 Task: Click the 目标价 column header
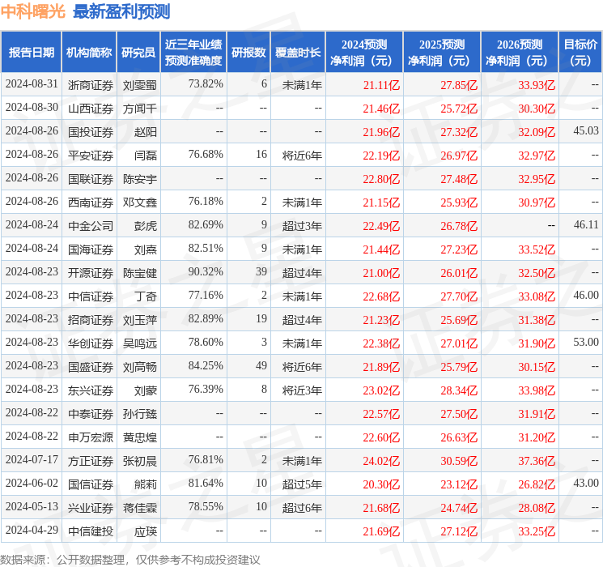click(580, 53)
